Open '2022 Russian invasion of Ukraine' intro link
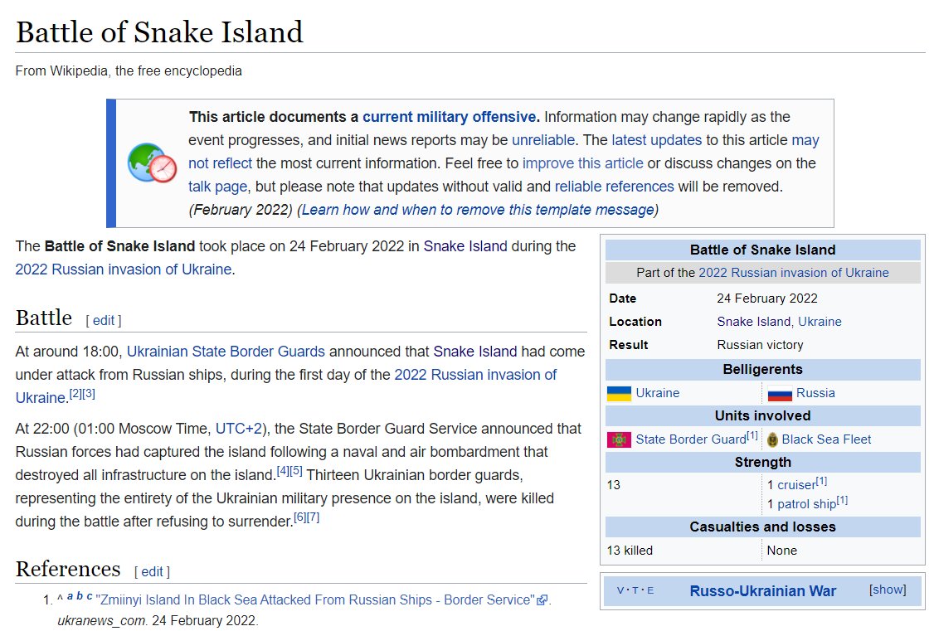 pos(124,269)
